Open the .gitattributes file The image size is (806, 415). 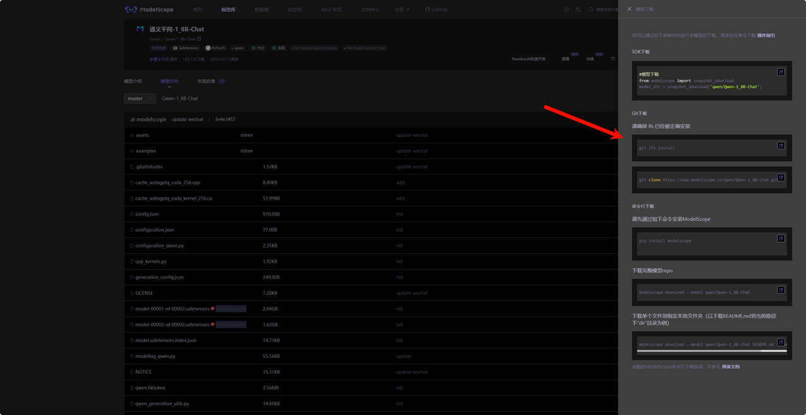[149, 167]
